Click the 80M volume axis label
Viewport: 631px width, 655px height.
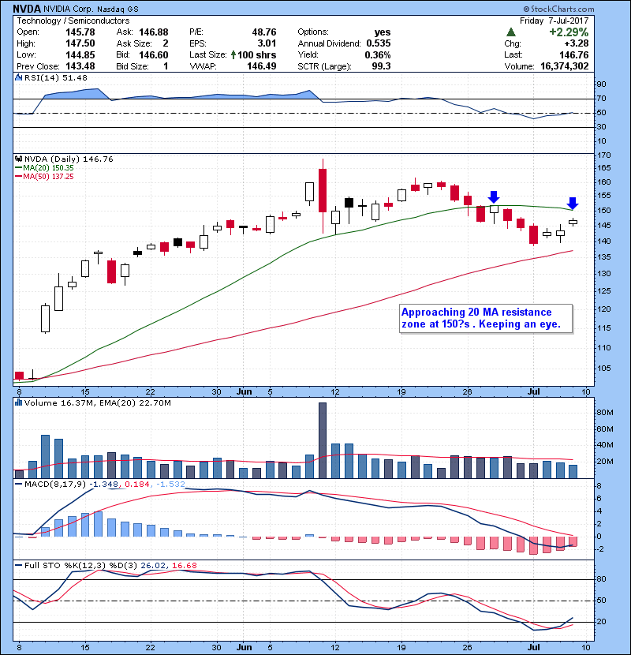[x=605, y=413]
